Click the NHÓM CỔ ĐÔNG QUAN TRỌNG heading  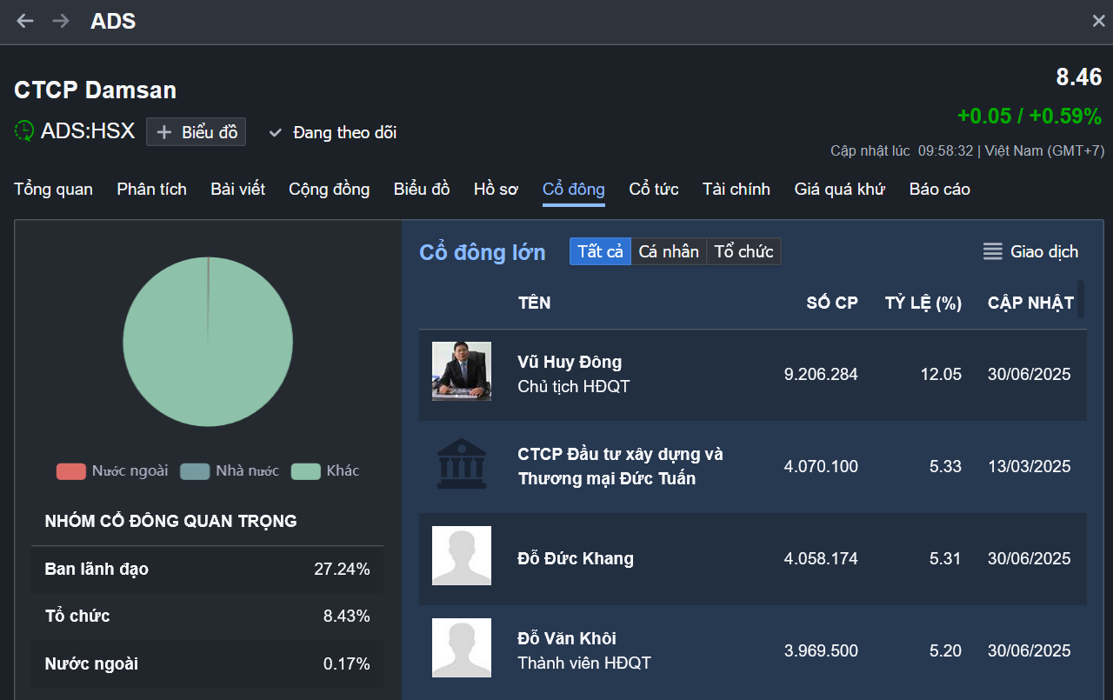(170, 522)
